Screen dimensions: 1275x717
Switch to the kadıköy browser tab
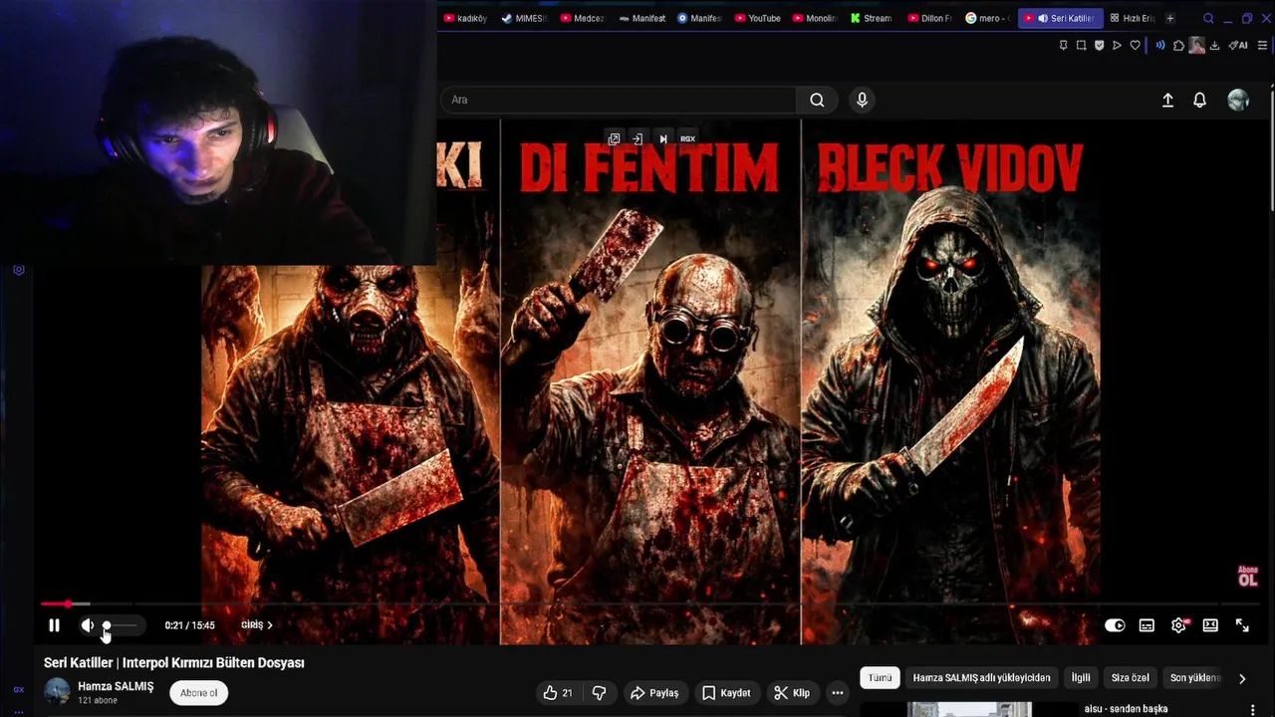(x=465, y=18)
